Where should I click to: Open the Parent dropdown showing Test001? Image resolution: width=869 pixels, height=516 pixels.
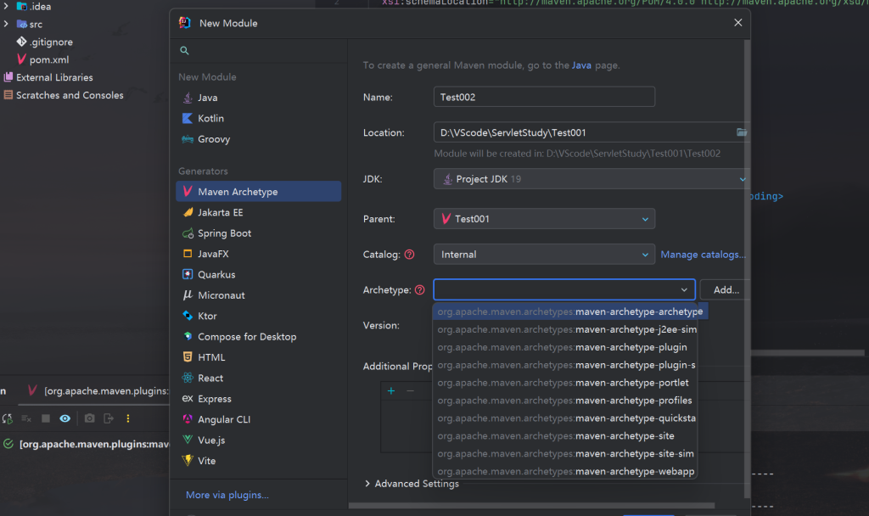[x=544, y=219]
